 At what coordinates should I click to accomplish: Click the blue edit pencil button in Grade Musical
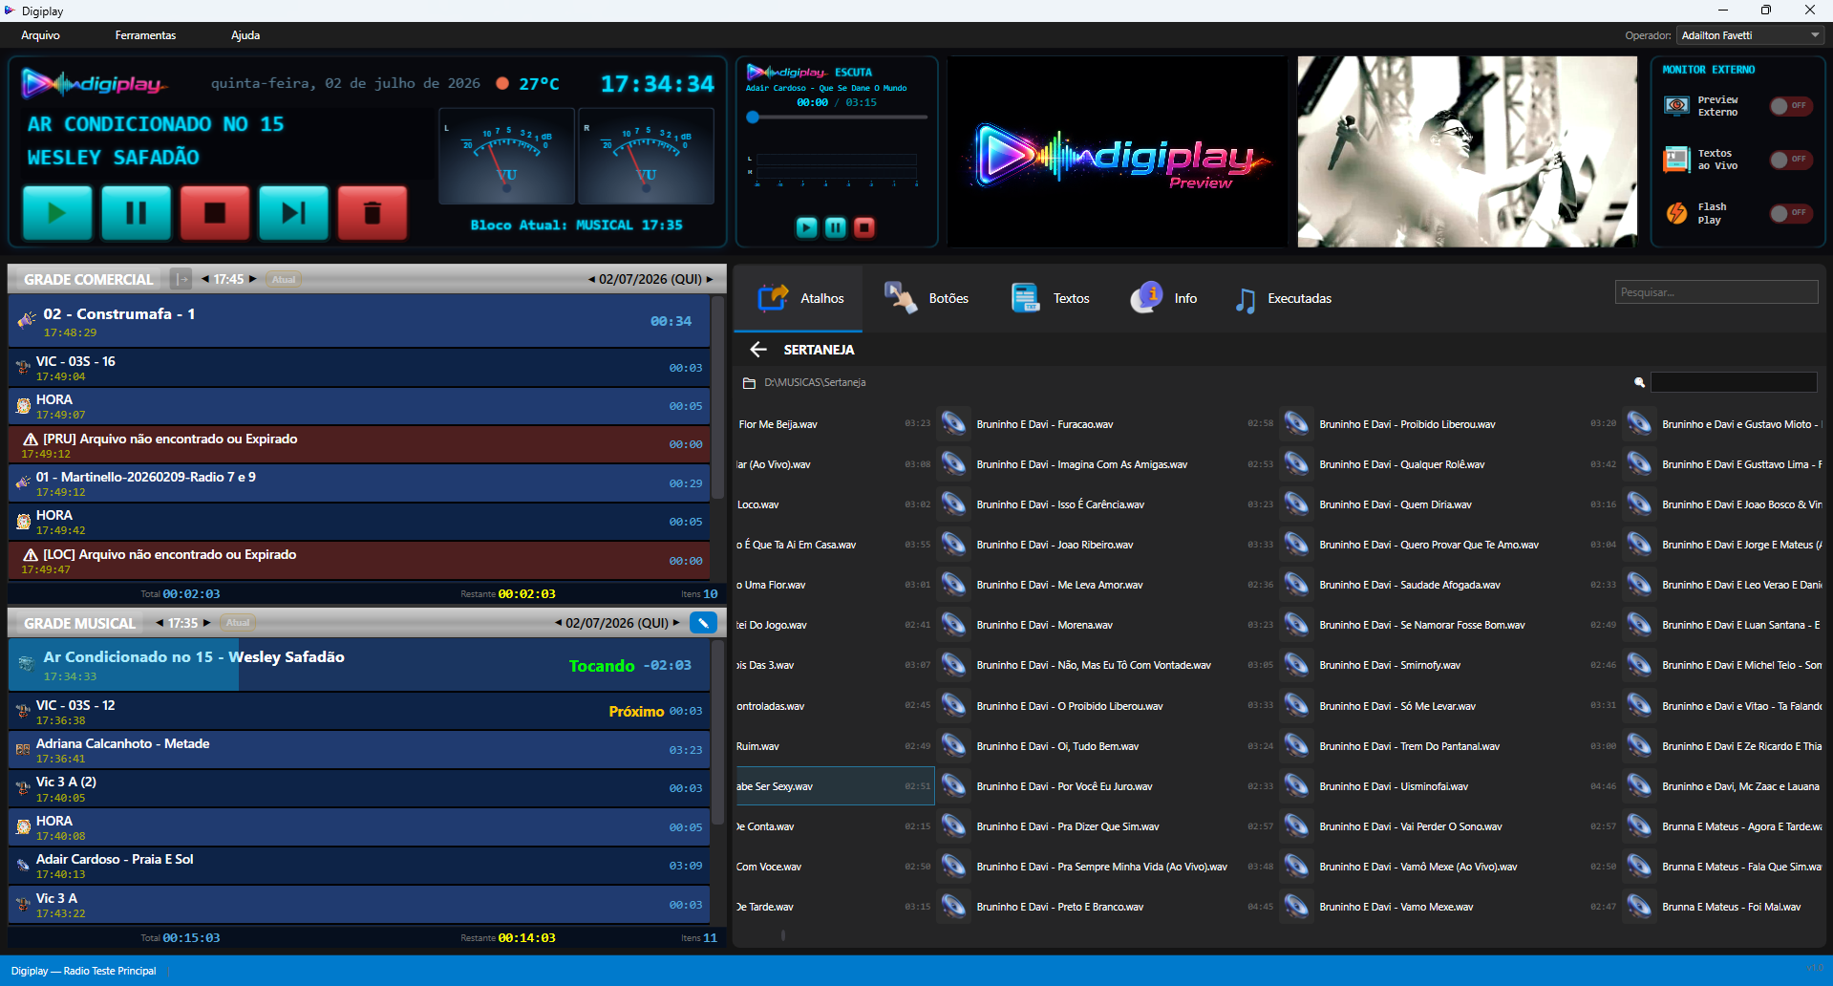pos(703,623)
